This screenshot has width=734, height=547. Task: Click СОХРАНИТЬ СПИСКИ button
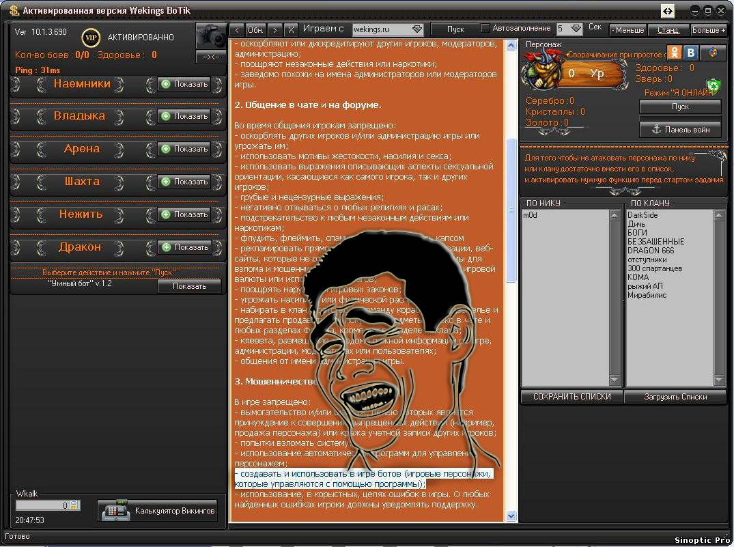572,397
